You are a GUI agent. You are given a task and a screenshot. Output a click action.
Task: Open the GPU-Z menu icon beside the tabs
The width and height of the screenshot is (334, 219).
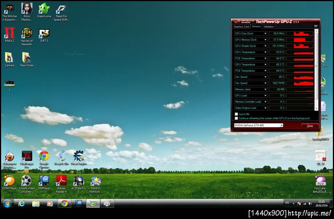316,26
